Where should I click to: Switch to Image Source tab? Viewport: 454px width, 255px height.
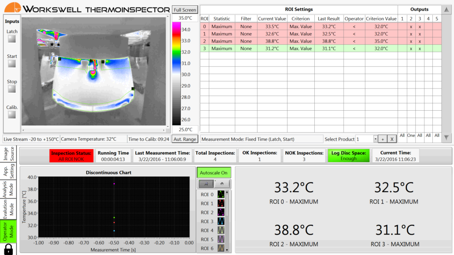tap(8, 154)
